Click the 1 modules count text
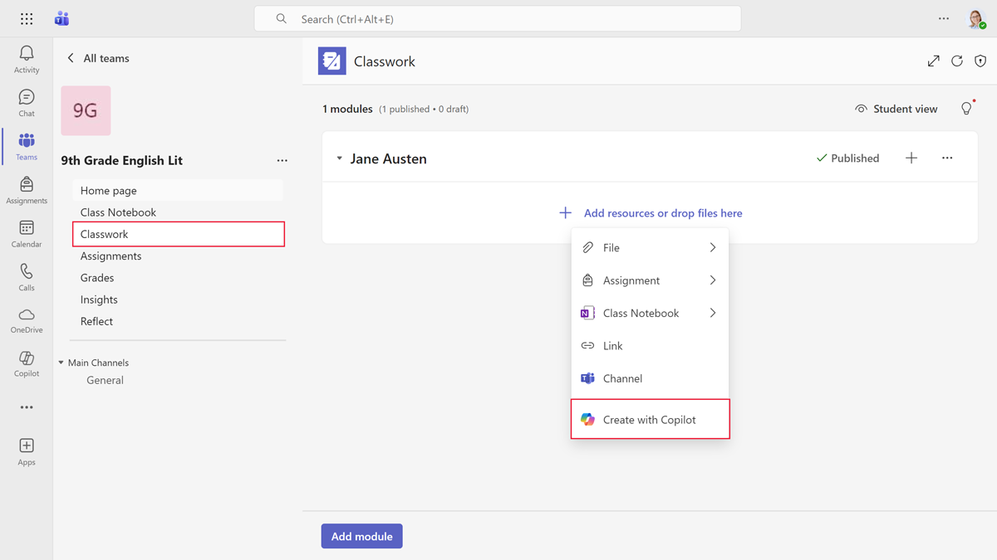 (347, 109)
